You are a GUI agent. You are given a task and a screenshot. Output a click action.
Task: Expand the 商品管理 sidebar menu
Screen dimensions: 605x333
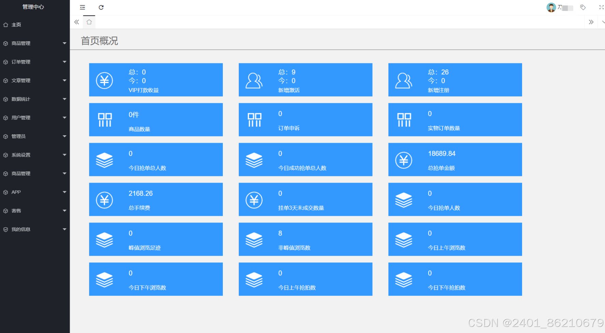coord(35,43)
